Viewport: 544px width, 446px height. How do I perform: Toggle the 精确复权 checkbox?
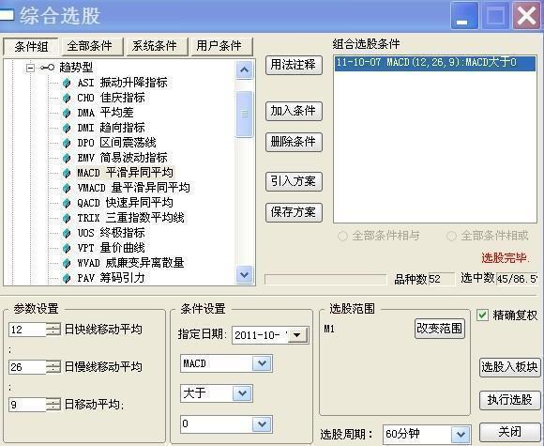click(x=482, y=315)
